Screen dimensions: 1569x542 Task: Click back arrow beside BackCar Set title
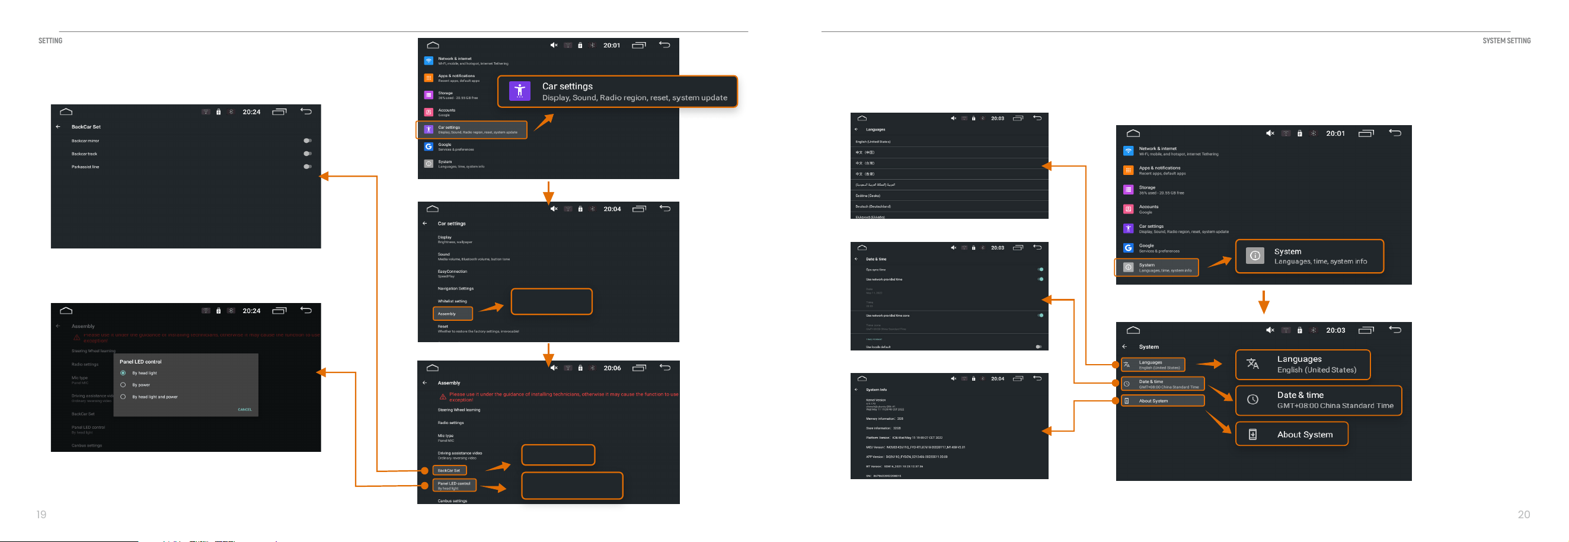tap(58, 127)
